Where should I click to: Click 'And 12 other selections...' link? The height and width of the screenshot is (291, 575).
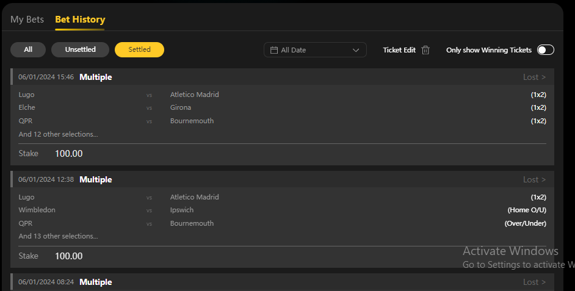pos(58,134)
